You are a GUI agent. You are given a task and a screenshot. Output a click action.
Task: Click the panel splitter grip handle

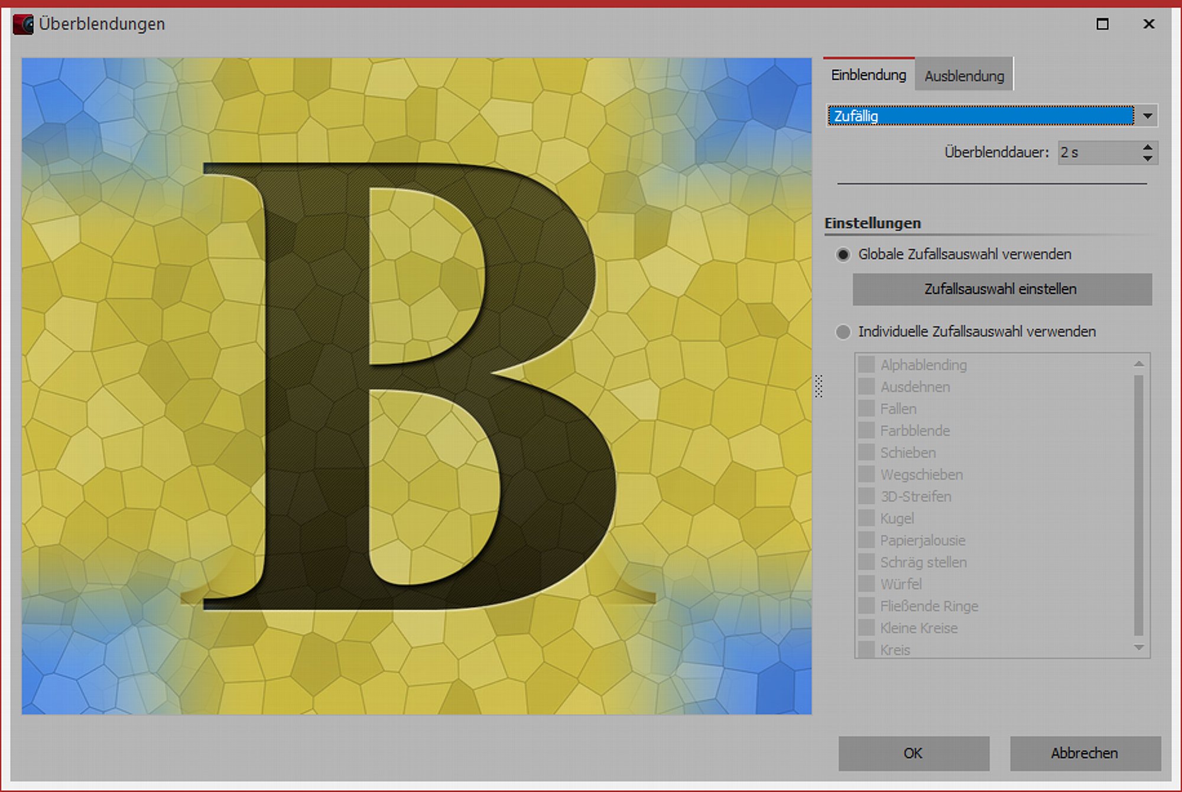tap(819, 386)
